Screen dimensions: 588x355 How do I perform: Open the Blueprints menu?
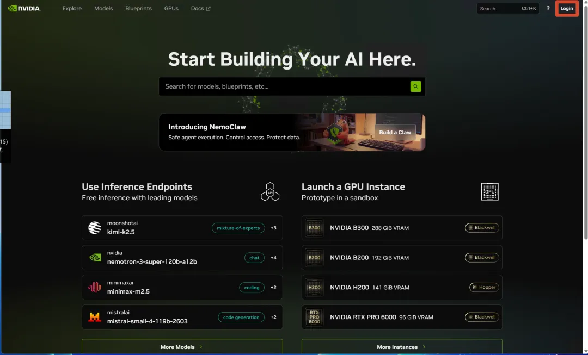pyautogui.click(x=138, y=8)
